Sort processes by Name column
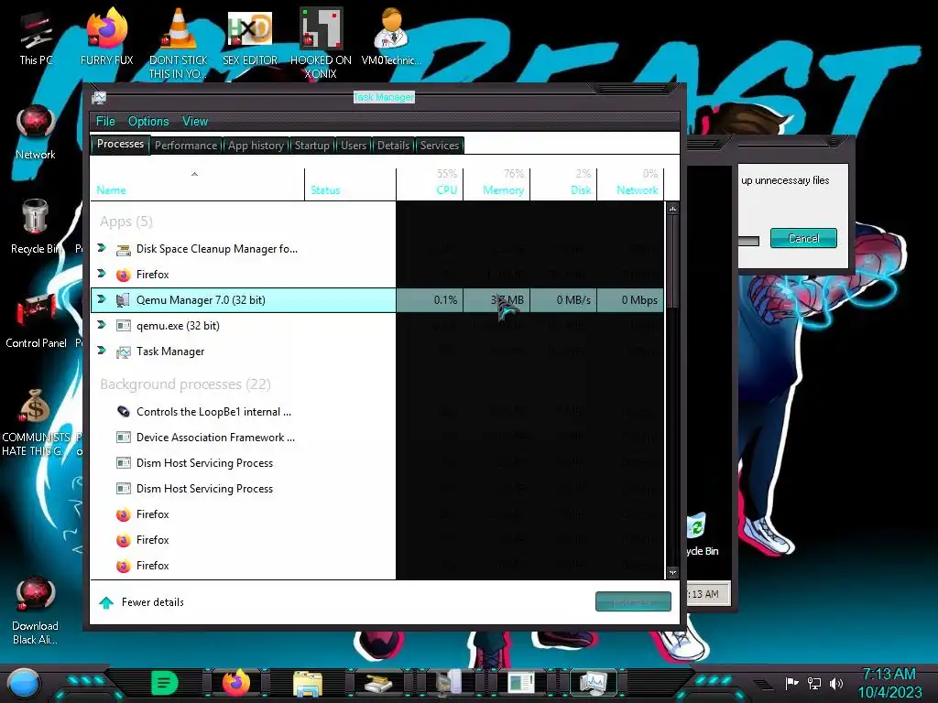This screenshot has height=703, width=938. point(198,183)
